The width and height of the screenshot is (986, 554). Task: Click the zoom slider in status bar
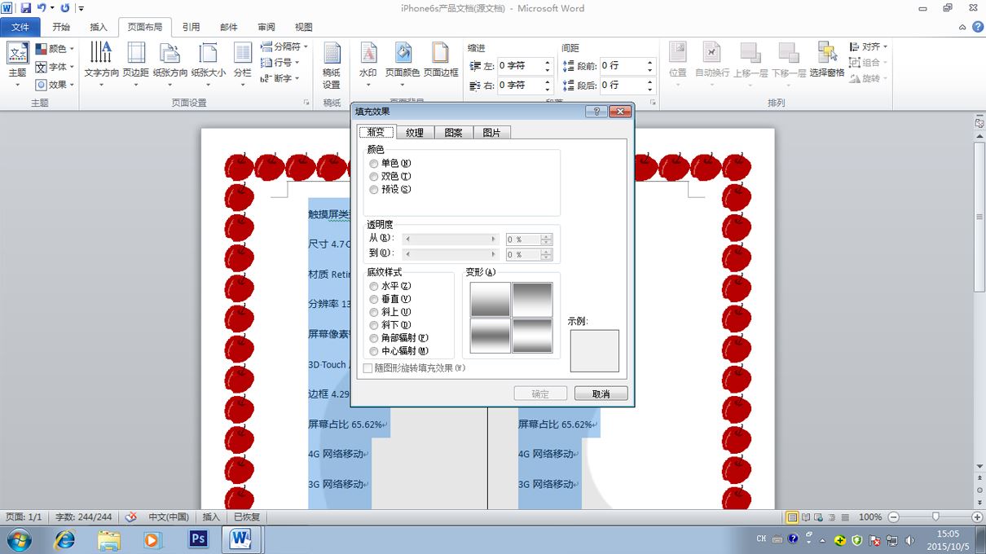935,517
